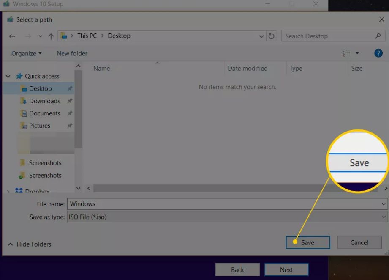Open the Organize menu
Screen dimensions: 389x280
pos(26,53)
